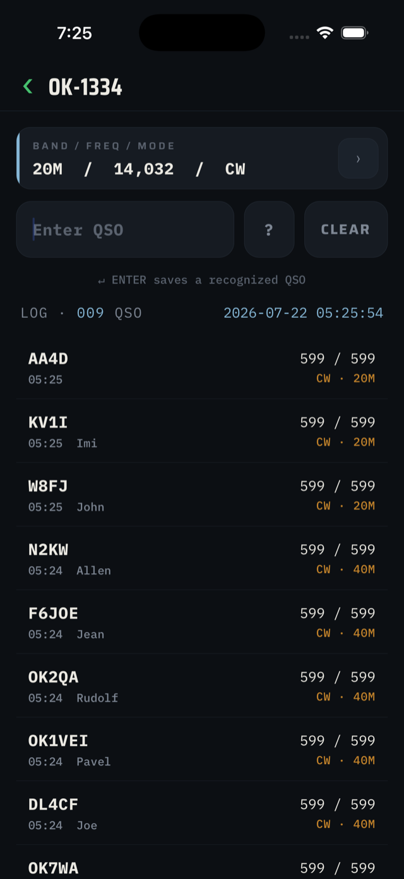Tap the 009 QSO log counter
This screenshot has width=404, height=879.
(109, 313)
